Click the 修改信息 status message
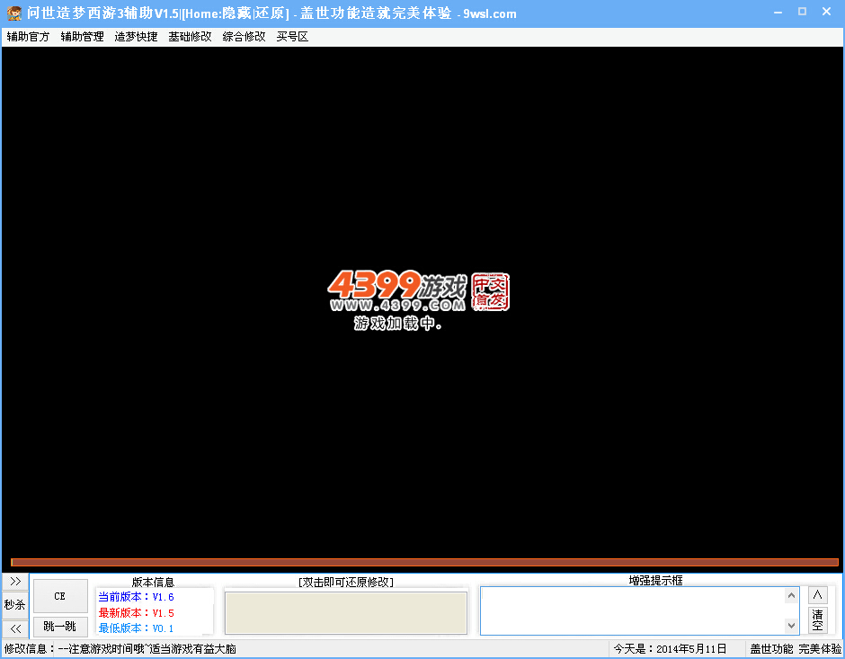The height and width of the screenshot is (659, 845). pyautogui.click(x=120, y=649)
